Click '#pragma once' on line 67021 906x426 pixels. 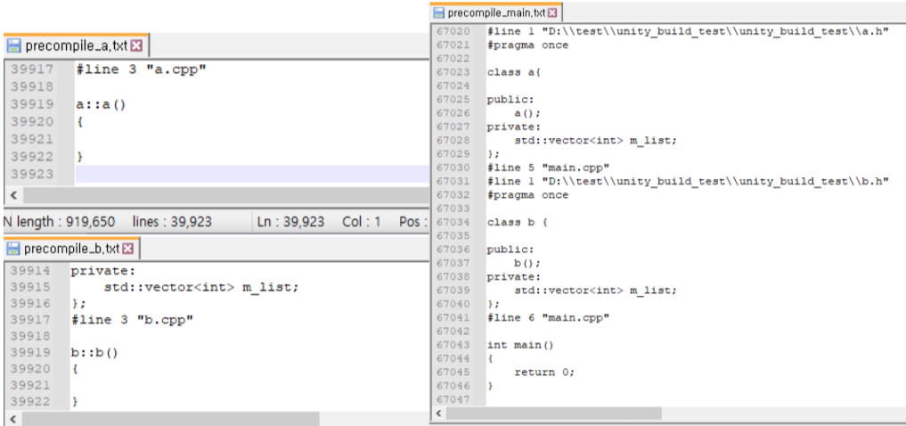(x=527, y=45)
